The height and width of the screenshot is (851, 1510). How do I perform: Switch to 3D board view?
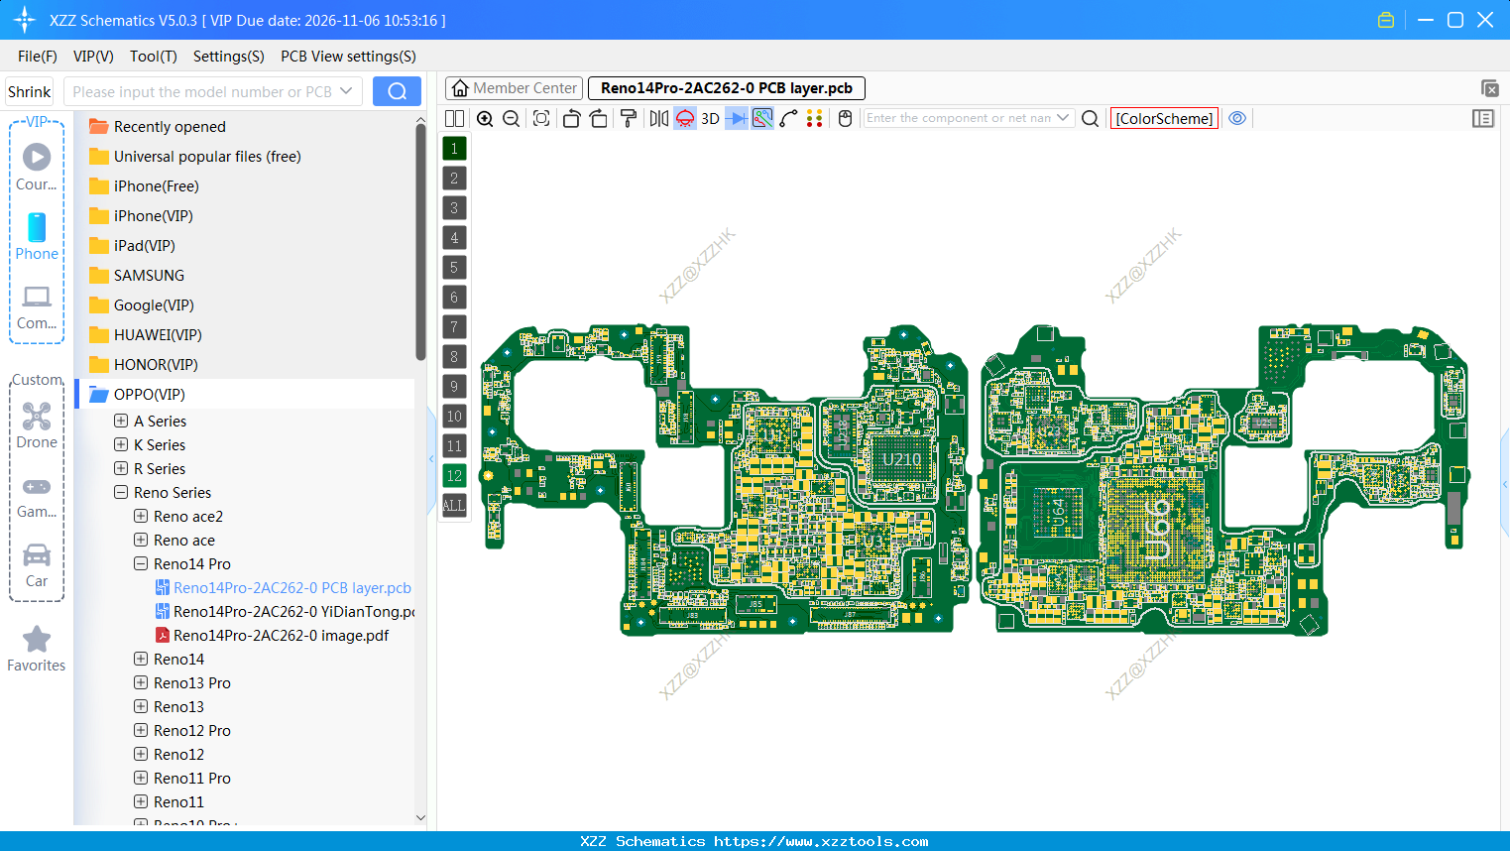pyautogui.click(x=708, y=118)
